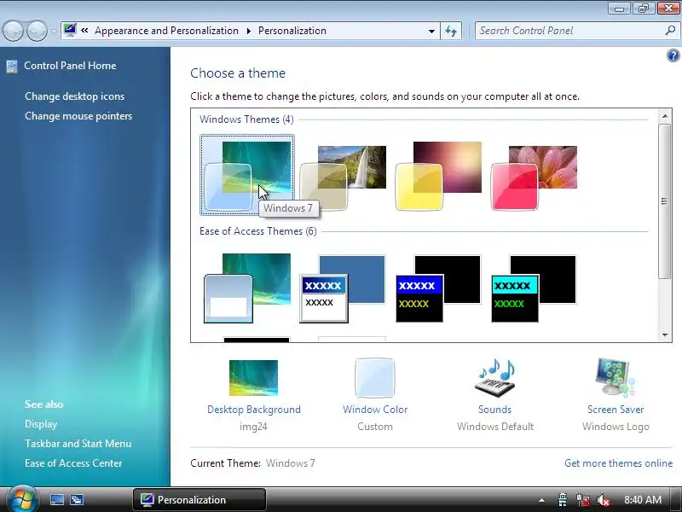This screenshot has height=512, width=682.
Task: Click the Screen Saver link
Action: 616,410
